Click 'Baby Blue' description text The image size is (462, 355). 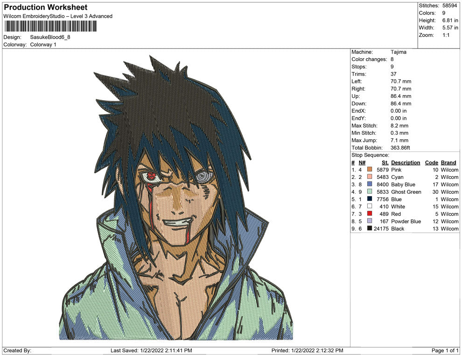tap(403, 184)
